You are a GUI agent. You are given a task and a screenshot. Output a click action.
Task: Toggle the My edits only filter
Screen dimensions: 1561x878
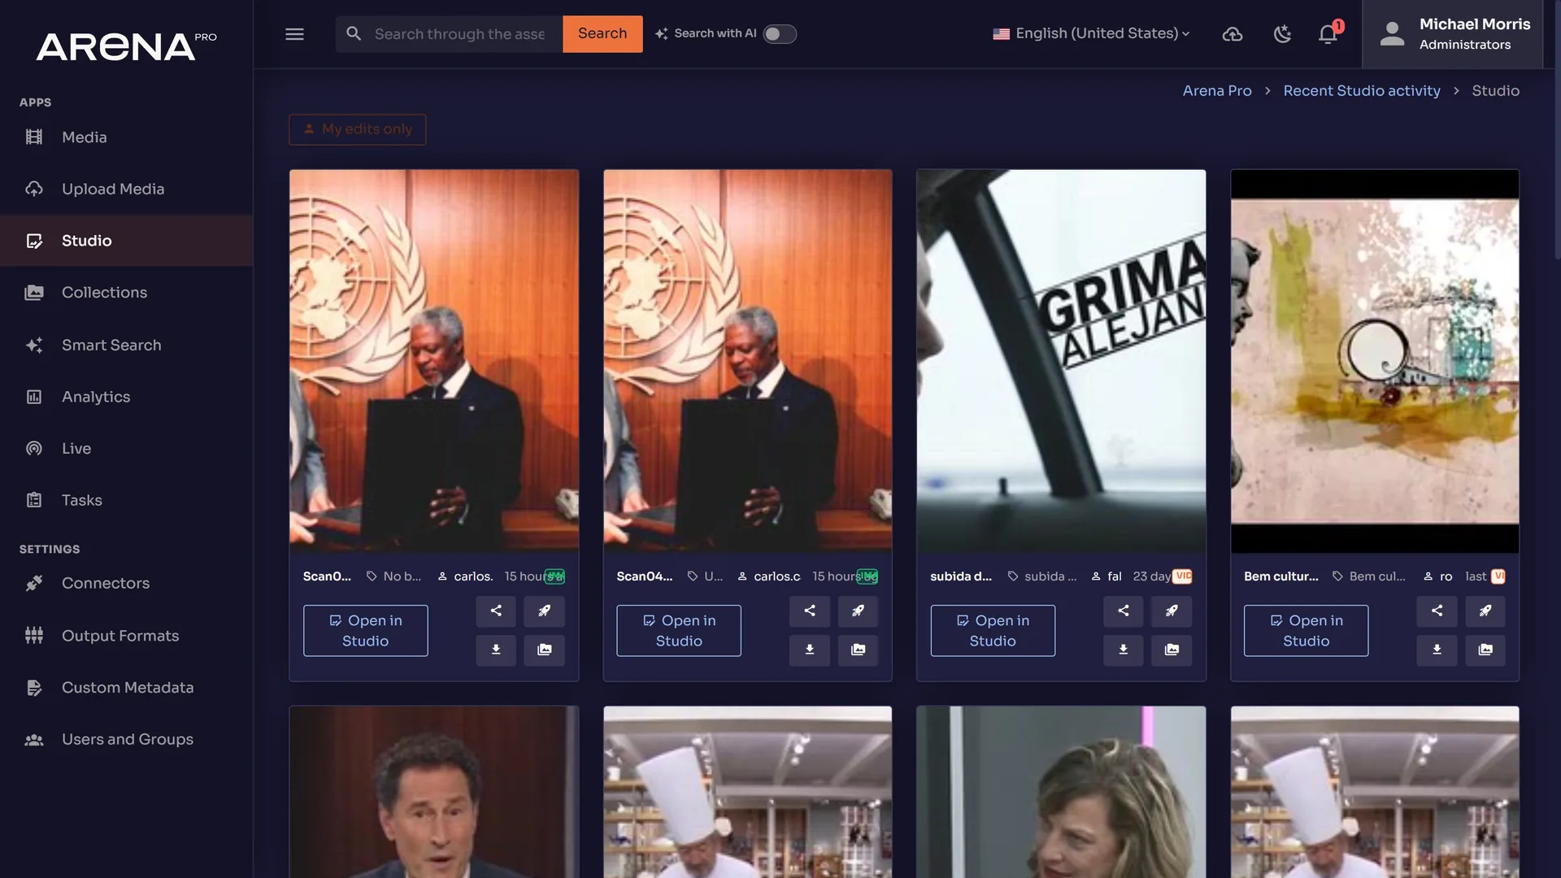tap(358, 129)
